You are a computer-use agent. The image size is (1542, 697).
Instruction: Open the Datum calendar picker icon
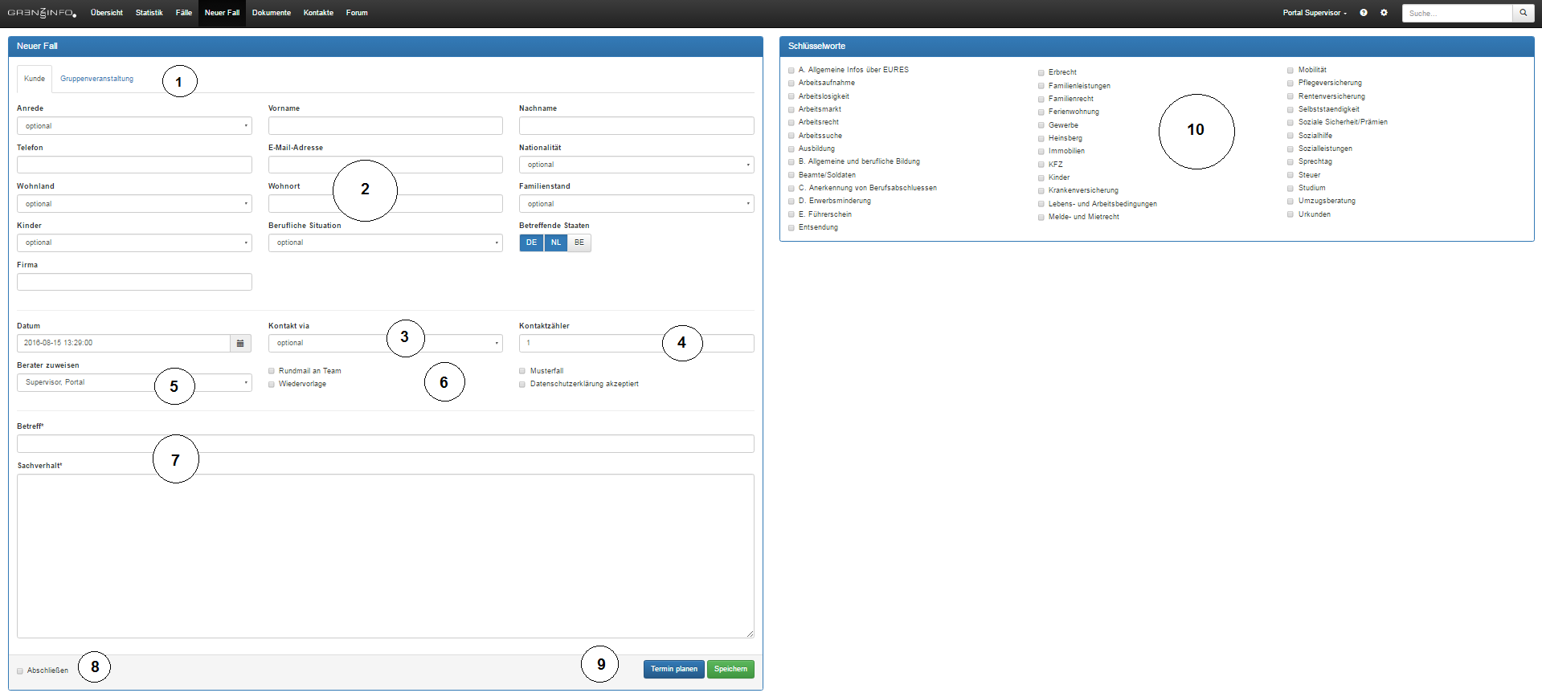pyautogui.click(x=240, y=343)
